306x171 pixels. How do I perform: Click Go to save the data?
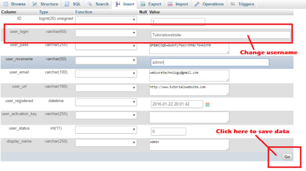287,157
